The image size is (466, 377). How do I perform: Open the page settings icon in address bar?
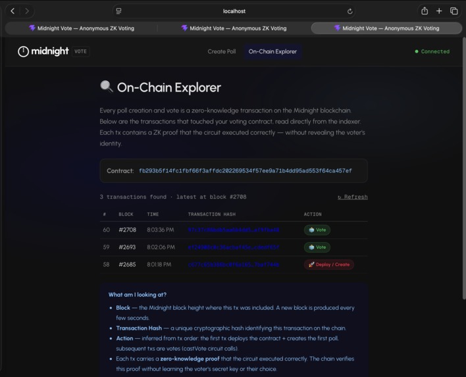(118, 11)
